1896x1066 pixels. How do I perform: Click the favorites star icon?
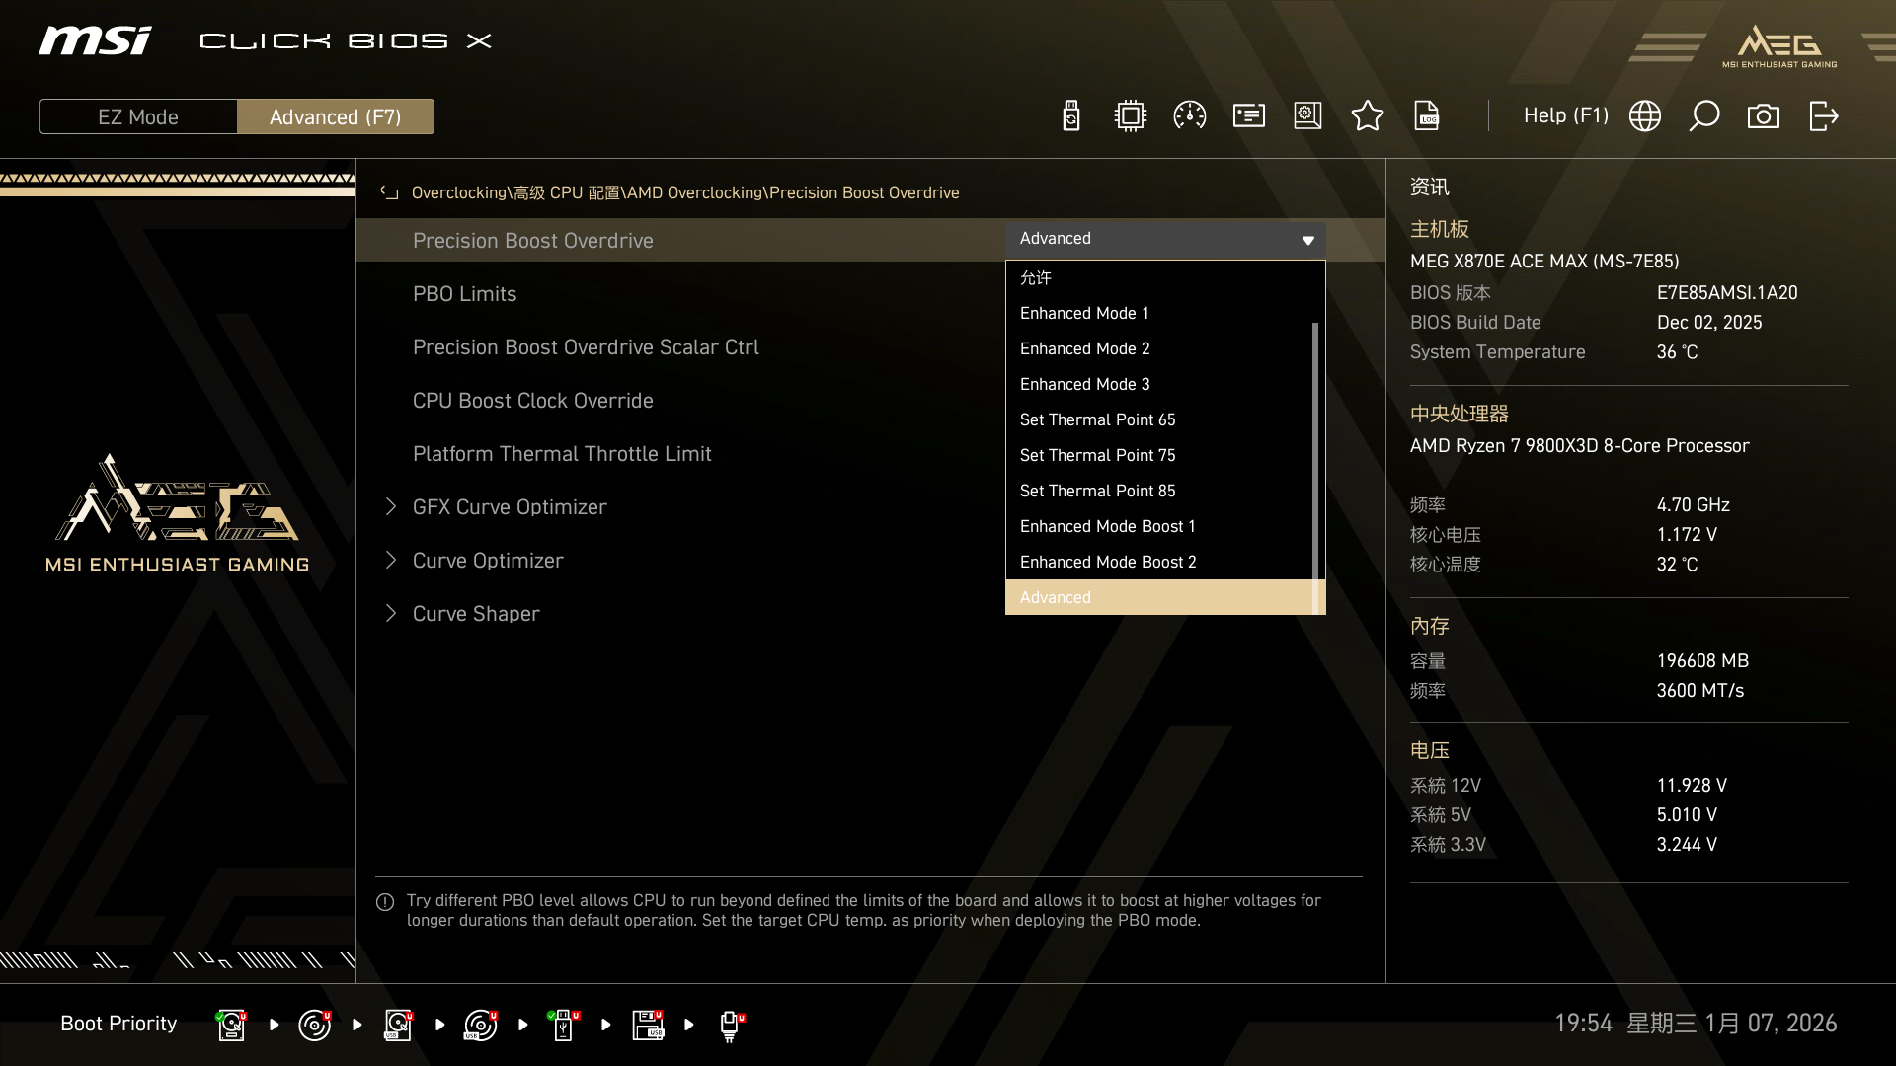click(1367, 116)
